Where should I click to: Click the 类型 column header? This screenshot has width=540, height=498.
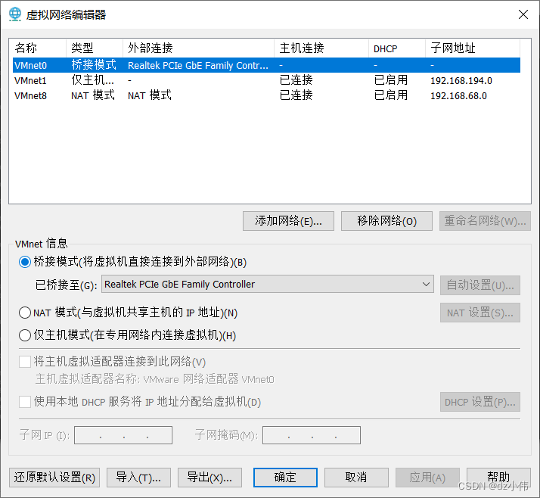[x=95, y=48]
